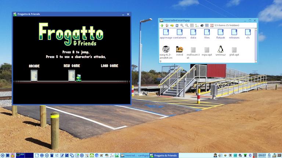Click network icon in system tray
The image size is (282, 158).
(x=240, y=155)
